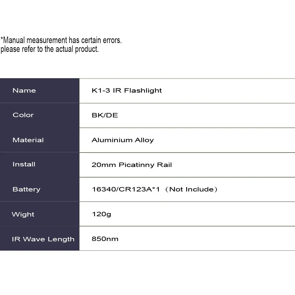Click the refer to actual product line
The width and height of the screenshot is (295, 295).
[x=50, y=49]
